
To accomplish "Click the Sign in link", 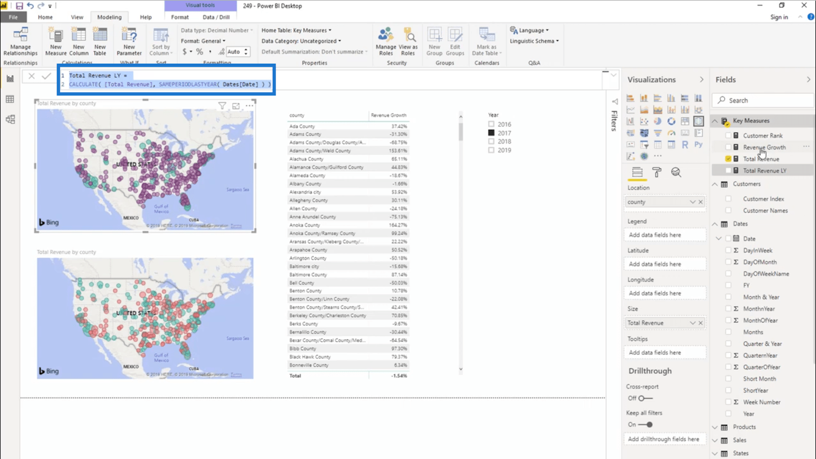I will tap(779, 17).
